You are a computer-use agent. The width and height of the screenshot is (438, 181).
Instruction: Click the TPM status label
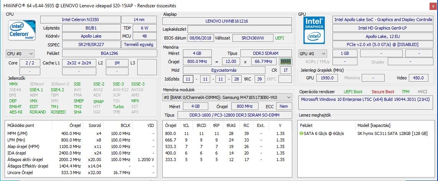click(x=406, y=92)
